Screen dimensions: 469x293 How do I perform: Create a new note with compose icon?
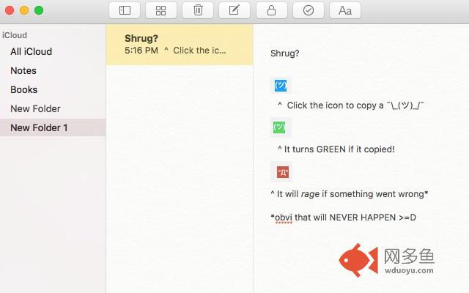pyautogui.click(x=234, y=10)
